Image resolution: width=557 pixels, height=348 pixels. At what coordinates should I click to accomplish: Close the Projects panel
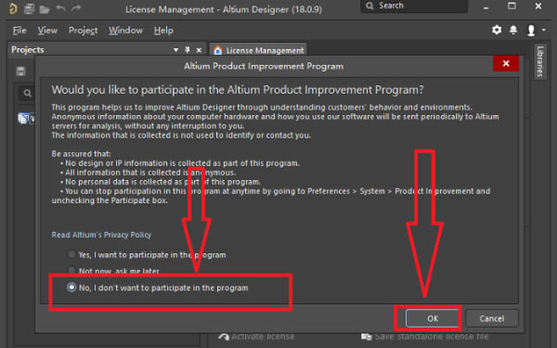199,50
